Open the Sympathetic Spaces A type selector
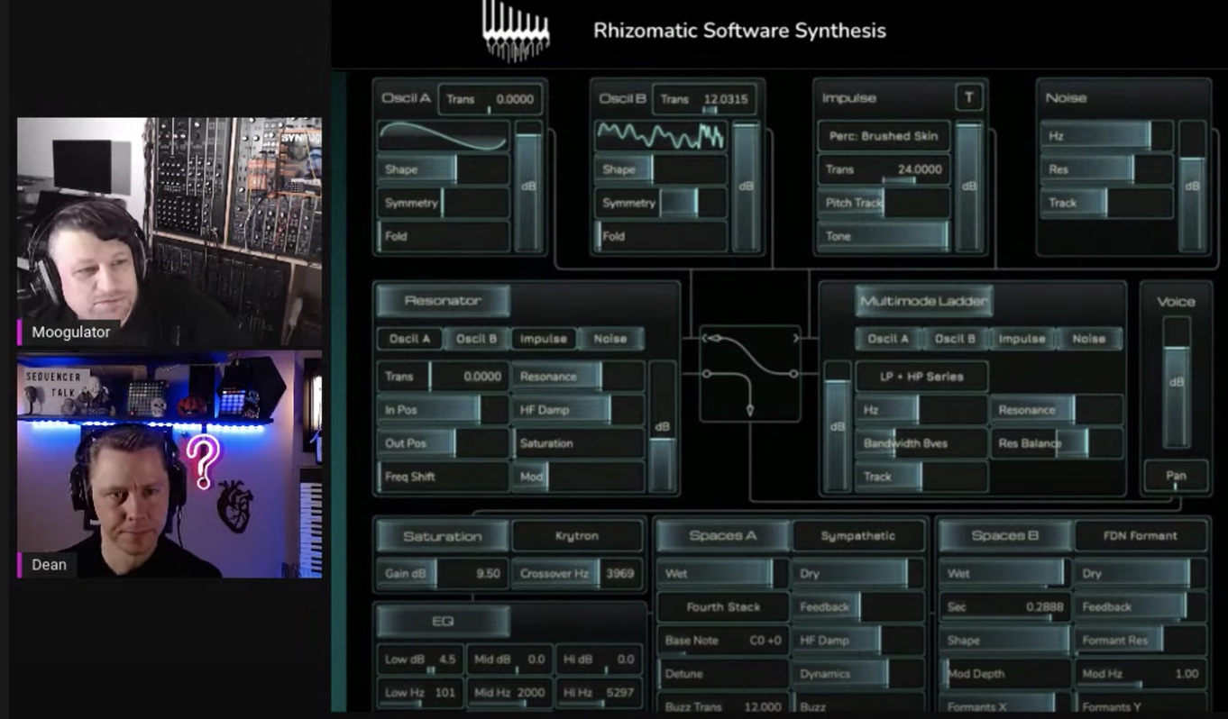 [x=857, y=536]
